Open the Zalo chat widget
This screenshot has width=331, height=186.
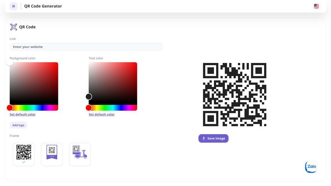(x=311, y=167)
